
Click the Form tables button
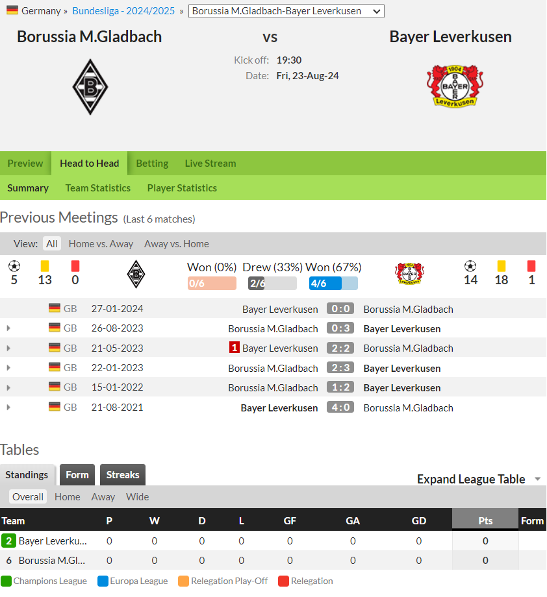pos(77,475)
